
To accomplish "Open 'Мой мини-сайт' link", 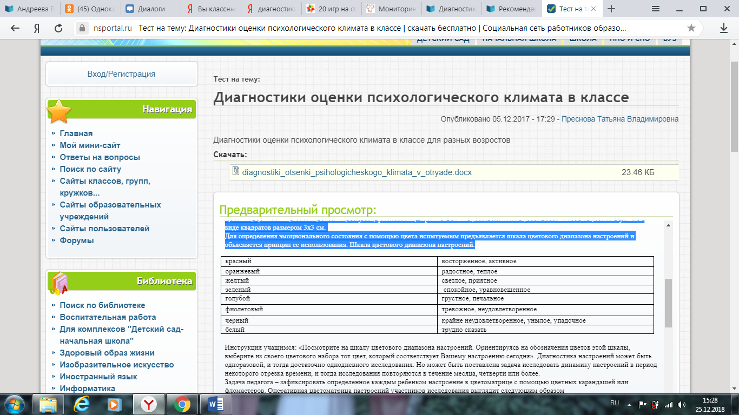I will coord(90,145).
